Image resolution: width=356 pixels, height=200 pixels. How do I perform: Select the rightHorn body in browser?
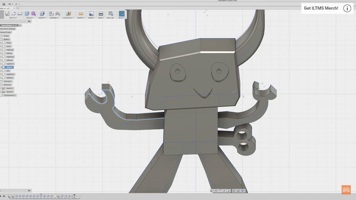[x=10, y=74]
